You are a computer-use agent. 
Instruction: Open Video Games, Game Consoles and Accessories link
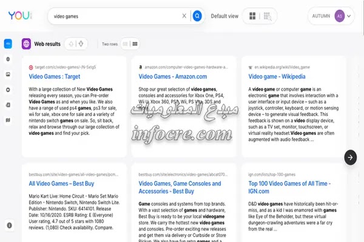(180, 188)
